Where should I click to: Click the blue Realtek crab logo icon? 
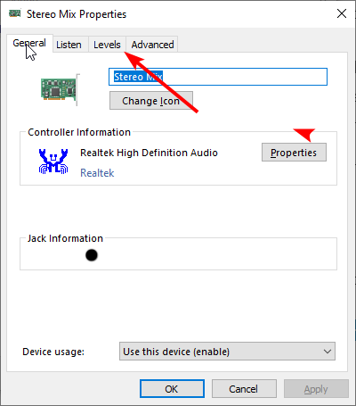pyautogui.click(x=53, y=161)
